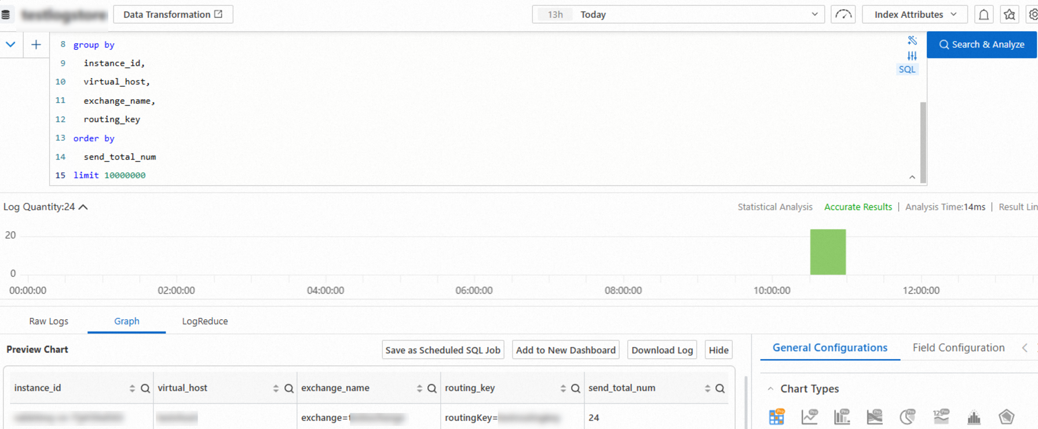Toggle the SQL mode badge
1038x429 pixels.
907,69
